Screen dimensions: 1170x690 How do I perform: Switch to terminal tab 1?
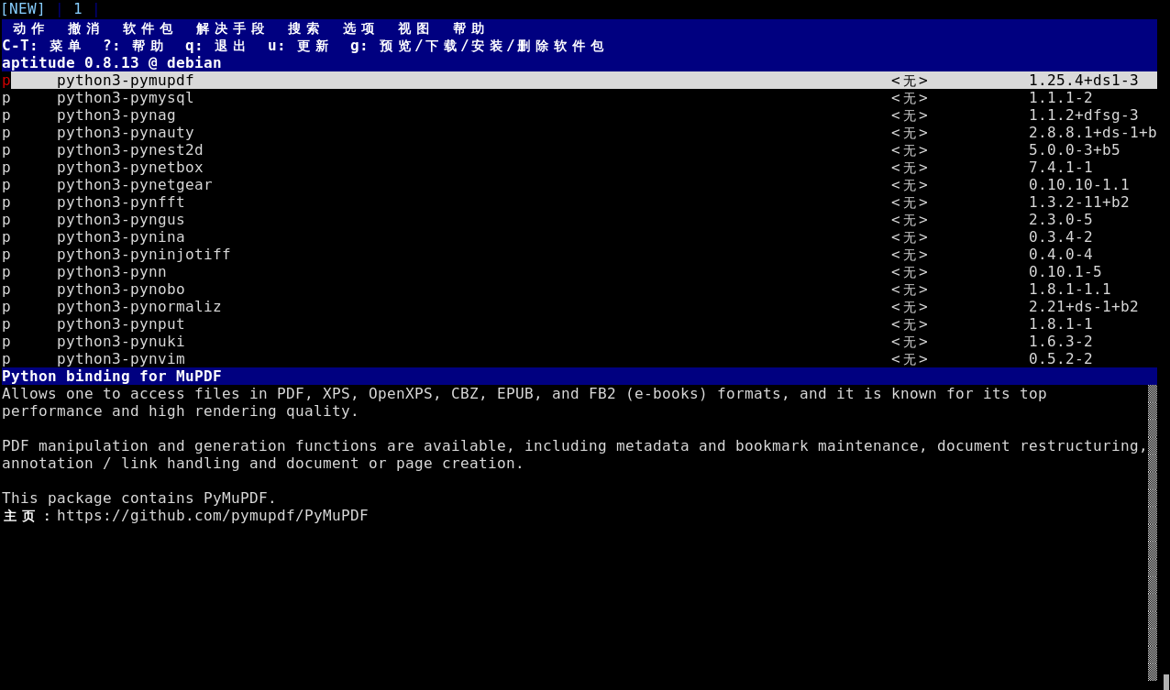pyautogui.click(x=78, y=9)
